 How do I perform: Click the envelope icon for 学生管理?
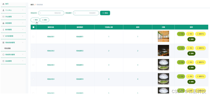point(4,17)
